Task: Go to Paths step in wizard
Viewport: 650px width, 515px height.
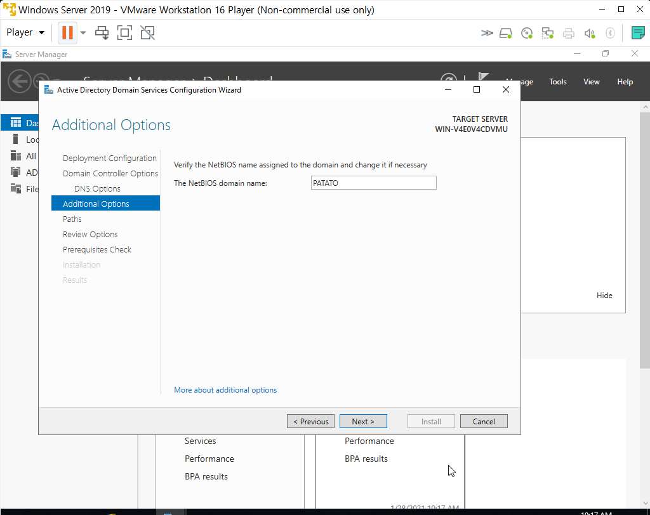Action: pos(72,219)
